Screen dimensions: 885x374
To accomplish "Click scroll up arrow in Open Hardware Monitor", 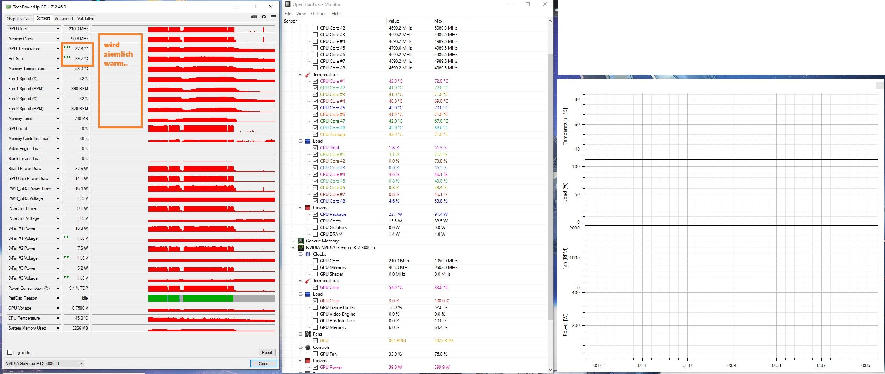I will tap(550, 21).
